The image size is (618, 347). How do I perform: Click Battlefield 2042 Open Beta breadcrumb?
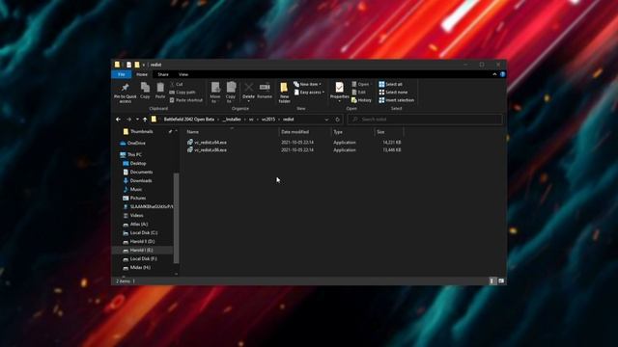click(189, 120)
